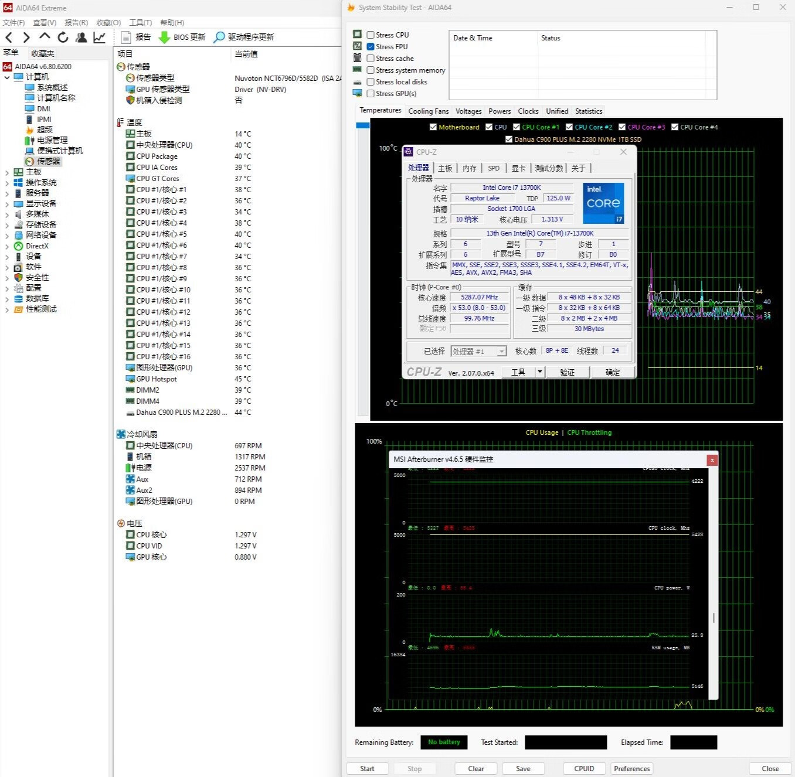This screenshot has width=795, height=777.
Task: Click the 服务器 icon in tree
Action: pos(18,193)
